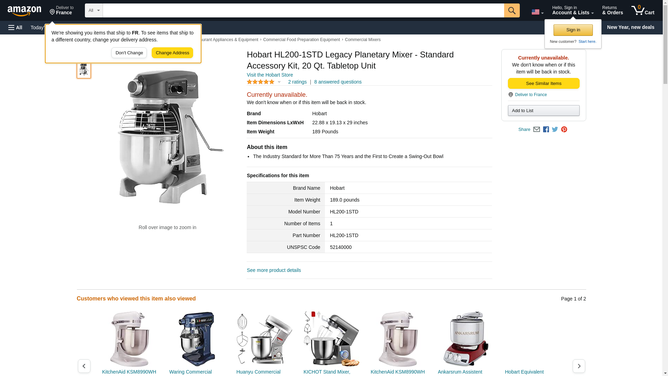
Task: Open the language flag dropdown
Action: click(537, 12)
